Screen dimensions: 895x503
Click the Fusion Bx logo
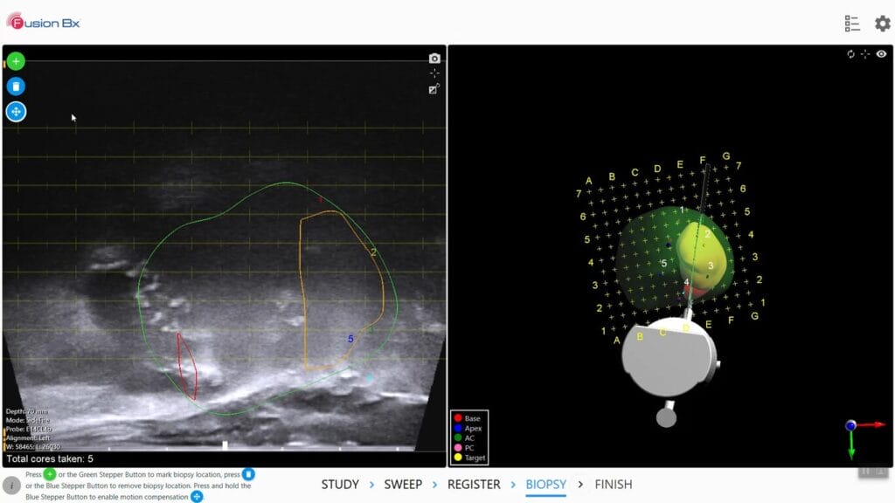point(42,23)
